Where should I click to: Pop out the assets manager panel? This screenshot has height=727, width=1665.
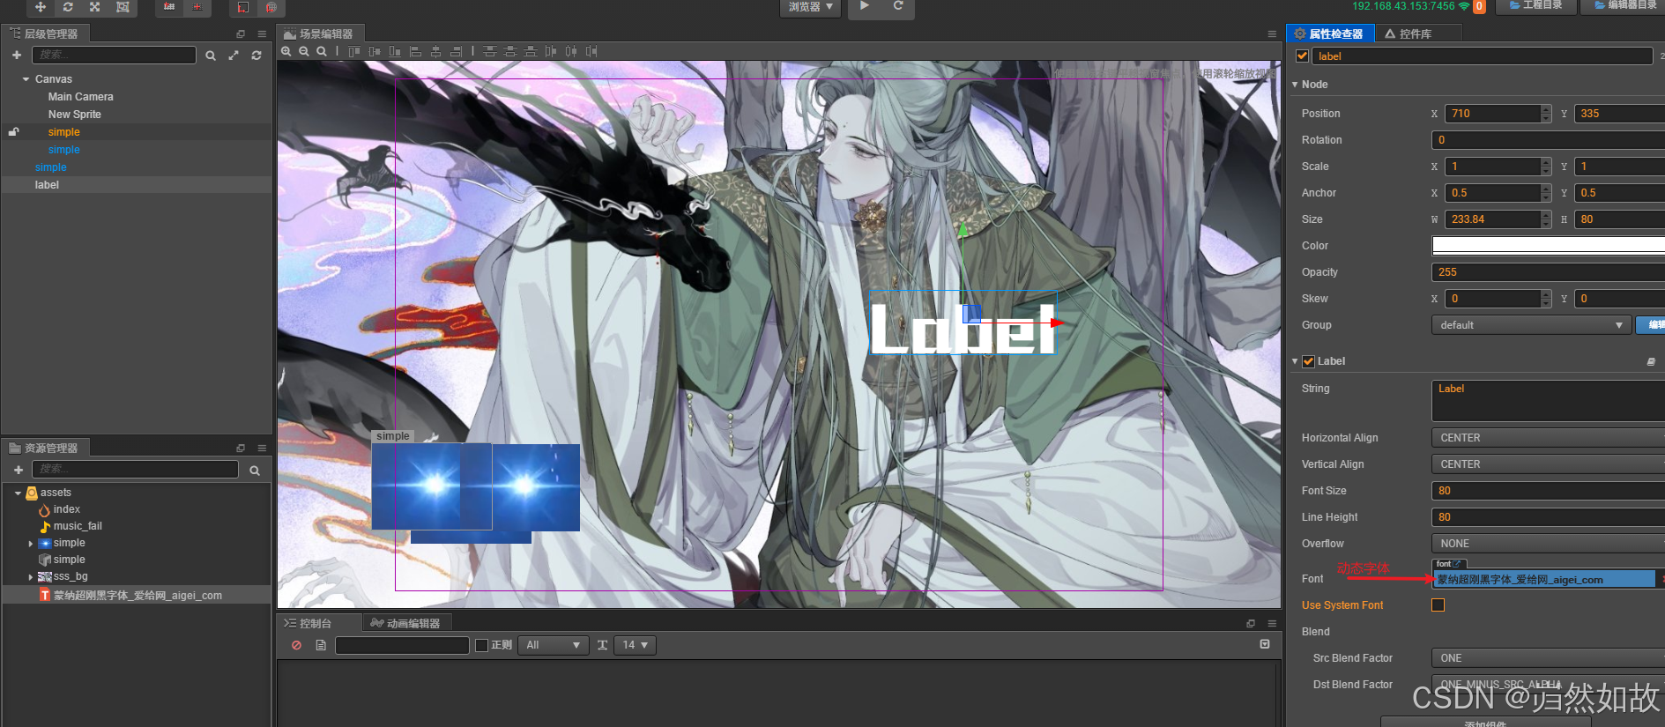coord(241,449)
